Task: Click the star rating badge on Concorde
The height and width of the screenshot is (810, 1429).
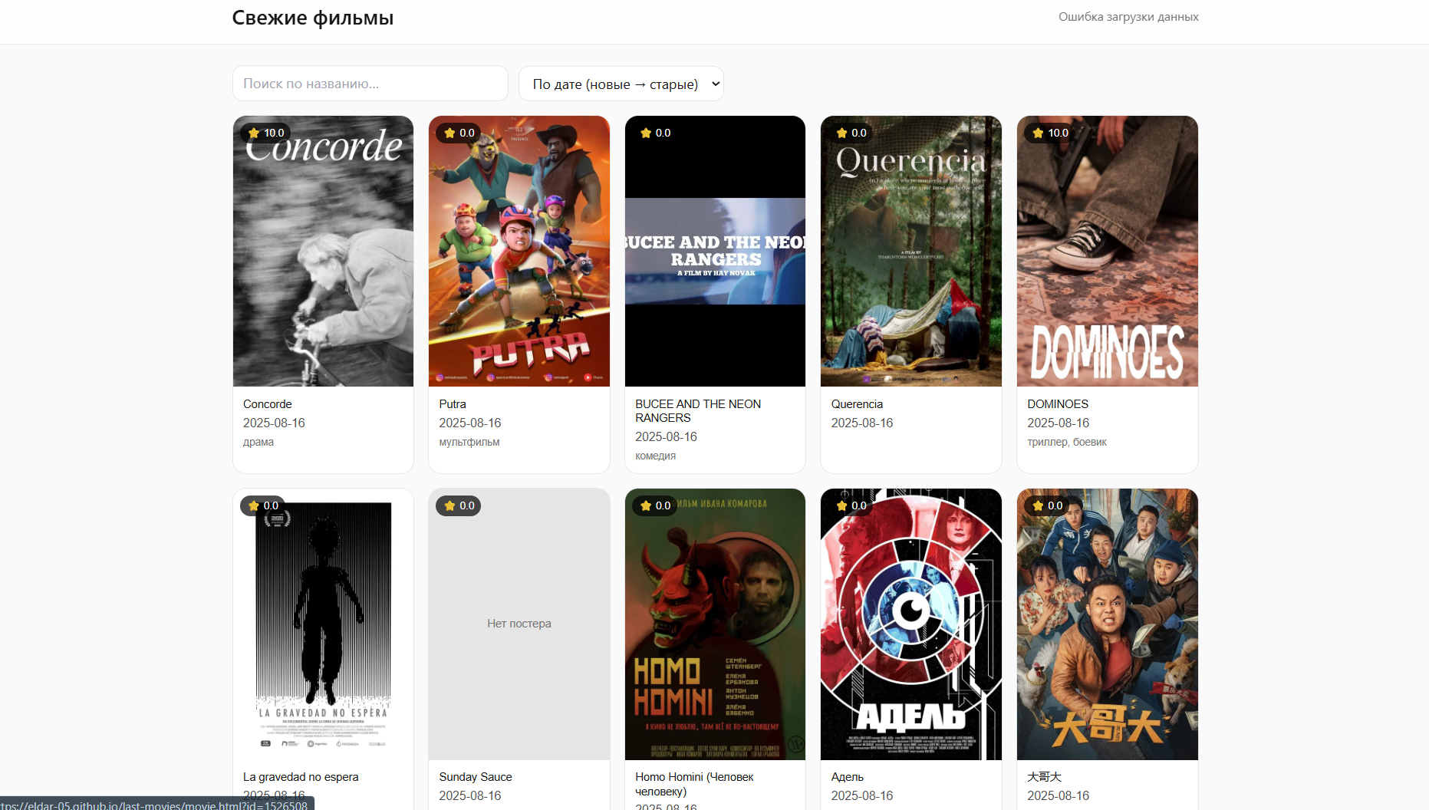Action: [x=265, y=133]
